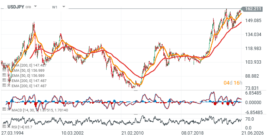This screenshot has height=139, width=267.
Task: Grab the divider handle above MACD pane
Action: [x=136, y=90]
